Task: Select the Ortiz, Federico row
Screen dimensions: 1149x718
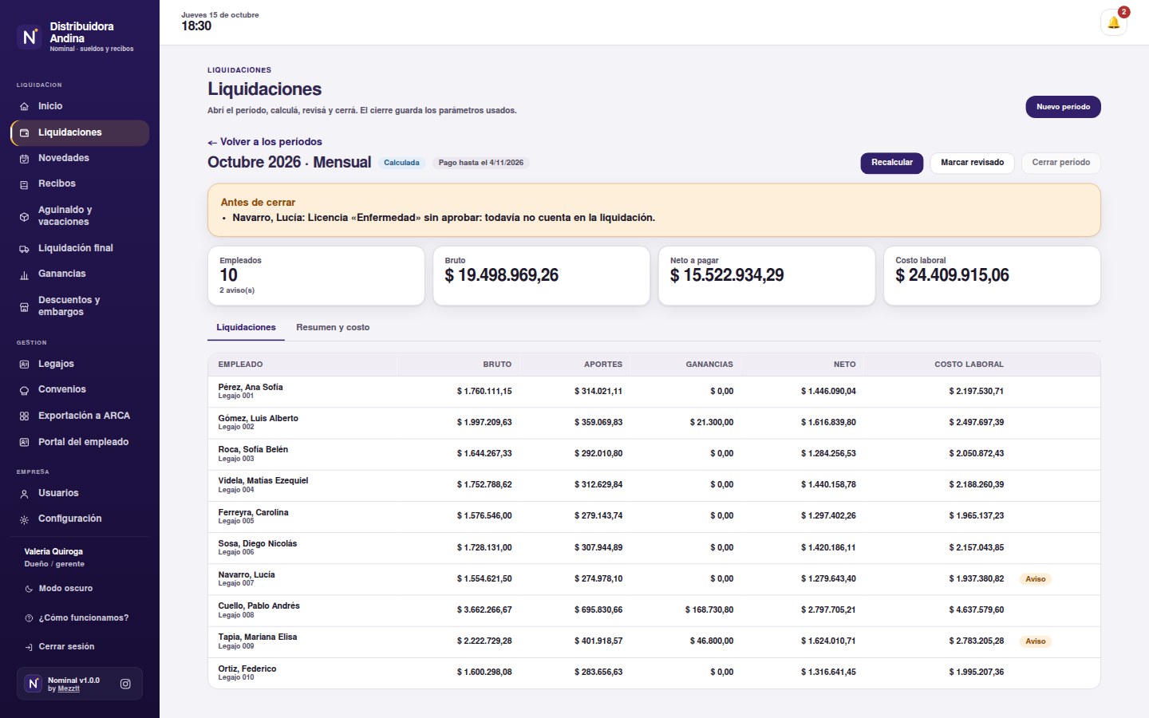Action: [x=653, y=673]
